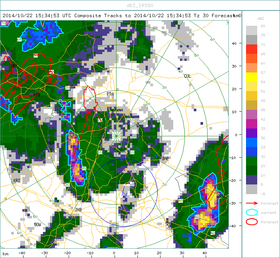Click the 70 label in the top-left map corner

(x=3, y=23)
